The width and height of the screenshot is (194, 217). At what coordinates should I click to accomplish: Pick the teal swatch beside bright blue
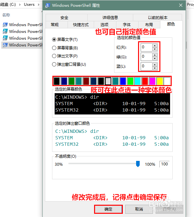tap(116, 81)
